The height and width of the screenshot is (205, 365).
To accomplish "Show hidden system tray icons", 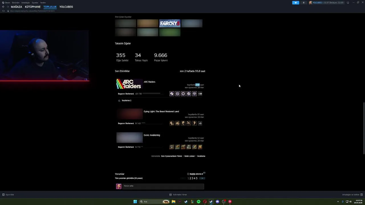I will [x=338, y=202].
